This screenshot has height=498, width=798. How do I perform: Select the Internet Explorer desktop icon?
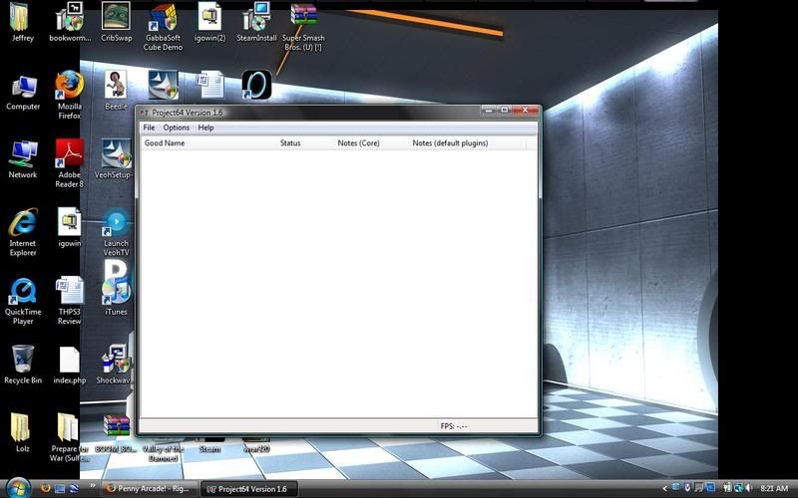pos(22,224)
